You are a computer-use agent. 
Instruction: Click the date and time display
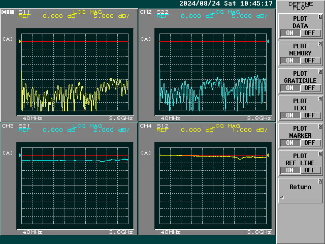(x=226, y=4)
